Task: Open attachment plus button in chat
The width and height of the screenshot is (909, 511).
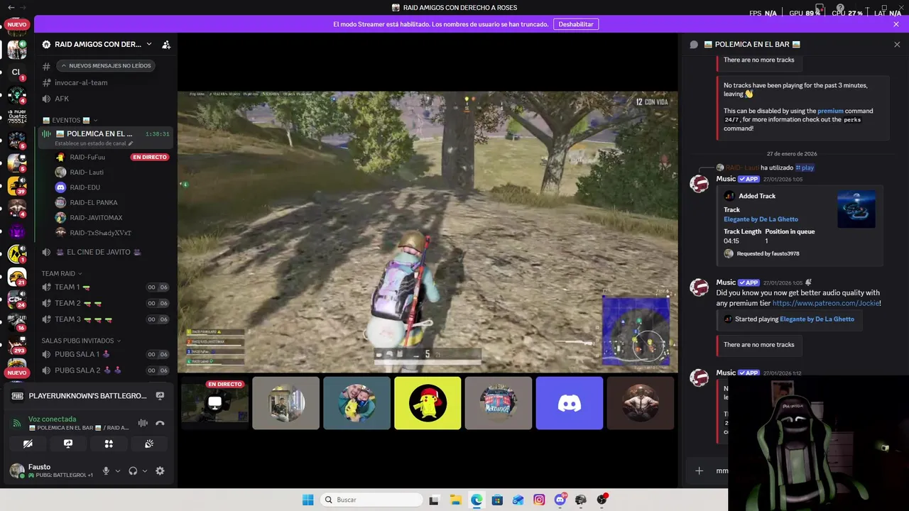Action: click(x=700, y=471)
